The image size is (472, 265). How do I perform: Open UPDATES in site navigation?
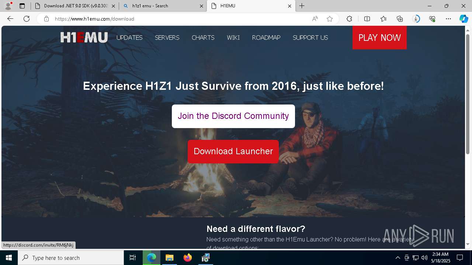pos(129,38)
